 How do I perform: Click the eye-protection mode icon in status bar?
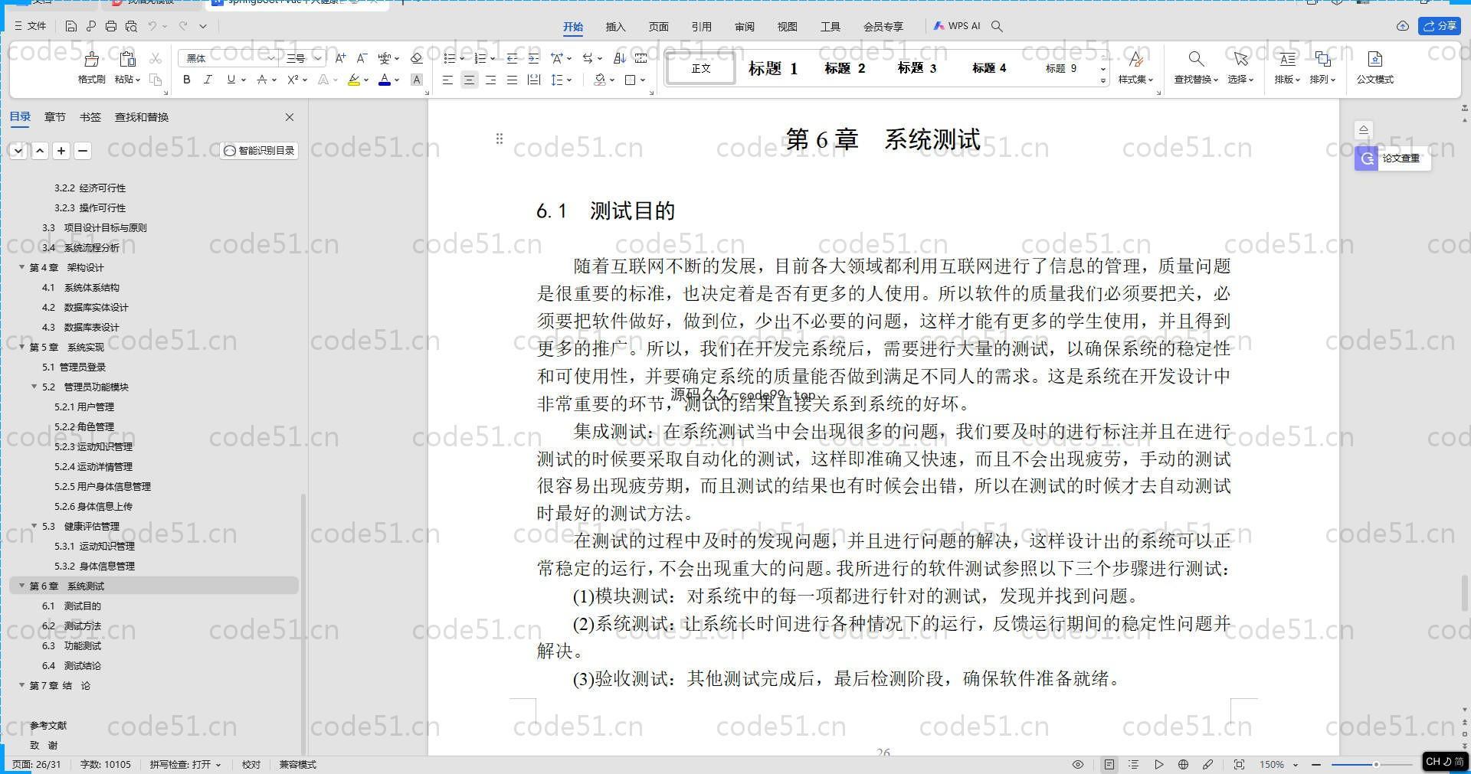[1078, 764]
